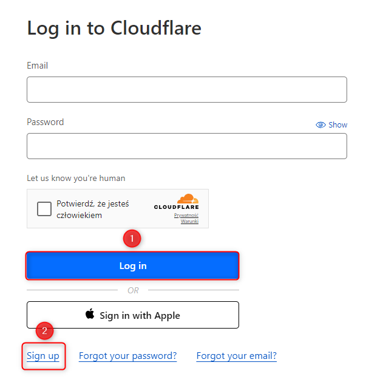Click the blue Log in button
The width and height of the screenshot is (369, 382).
click(133, 266)
